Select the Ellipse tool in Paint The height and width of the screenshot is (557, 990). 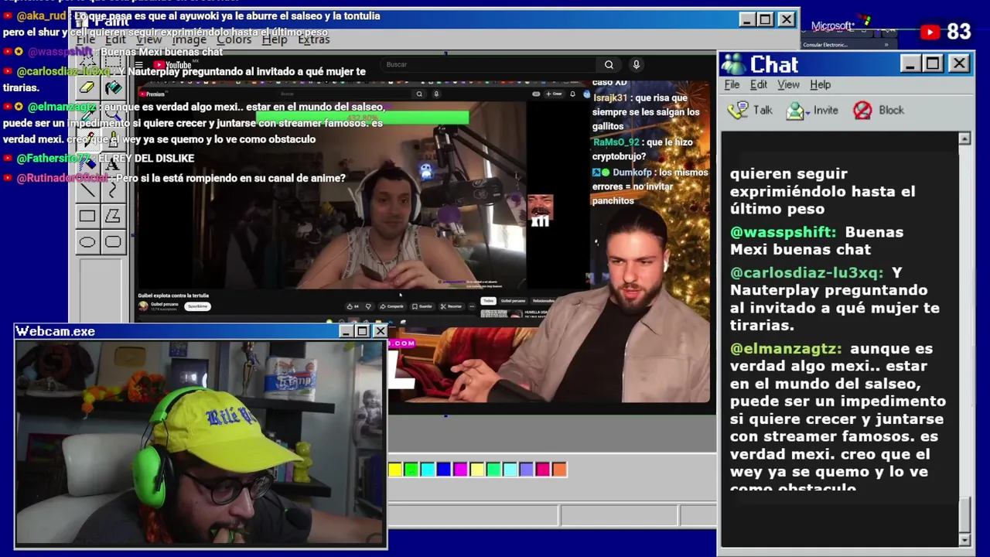coord(87,242)
